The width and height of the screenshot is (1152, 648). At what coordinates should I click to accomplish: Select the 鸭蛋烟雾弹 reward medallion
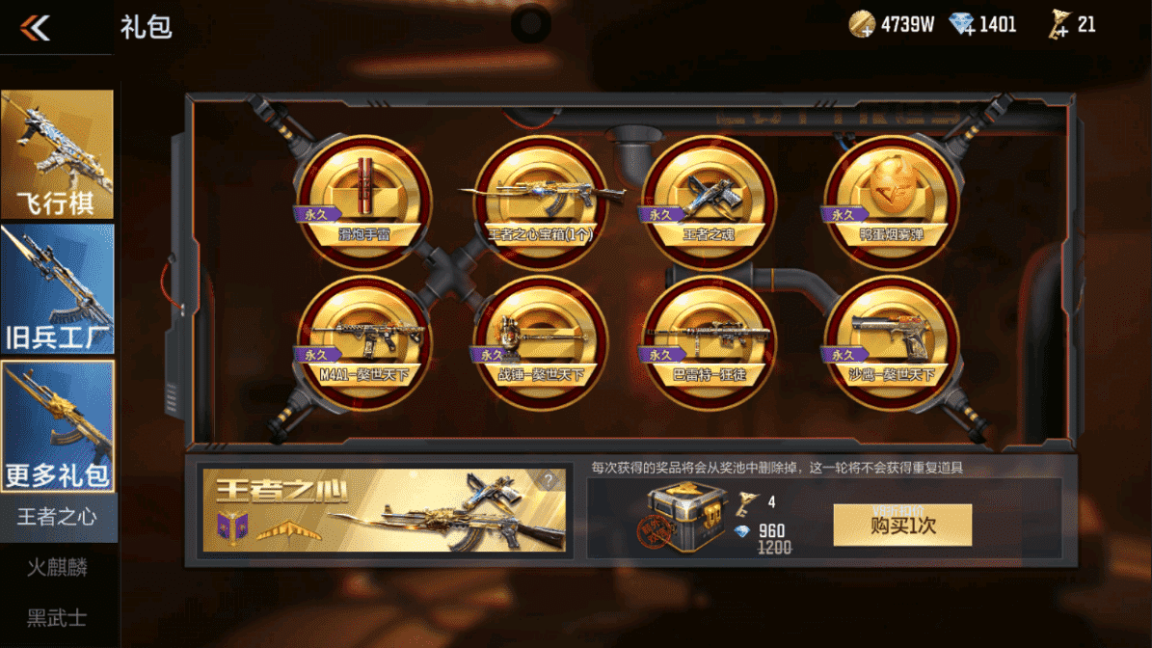(x=891, y=201)
